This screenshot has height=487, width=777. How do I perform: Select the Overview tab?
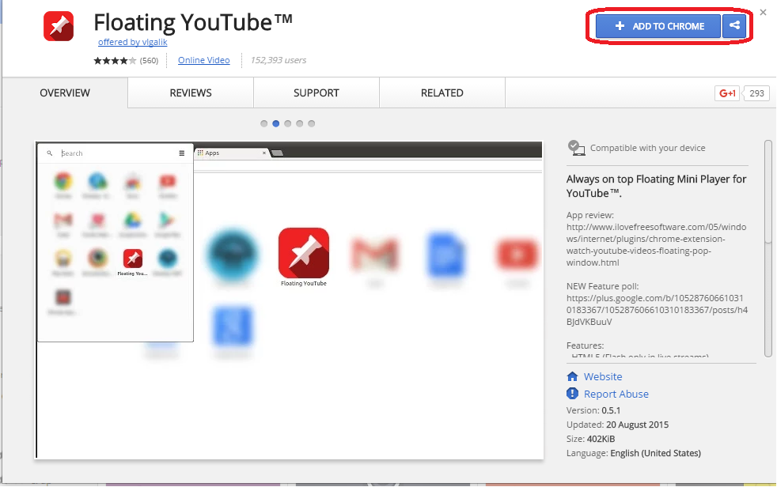pyautogui.click(x=65, y=92)
